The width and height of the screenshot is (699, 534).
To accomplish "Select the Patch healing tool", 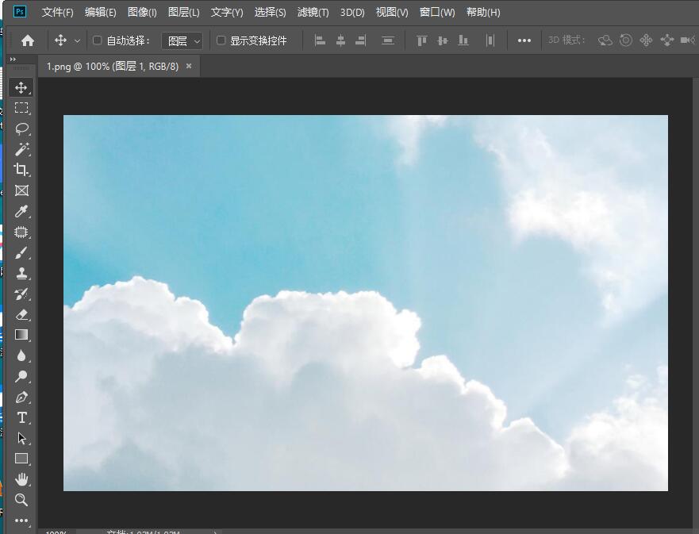I will pos(21,232).
